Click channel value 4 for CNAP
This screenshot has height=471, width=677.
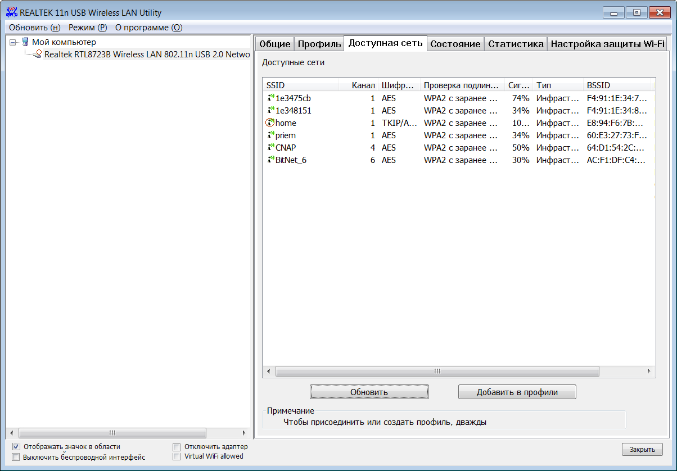372,148
